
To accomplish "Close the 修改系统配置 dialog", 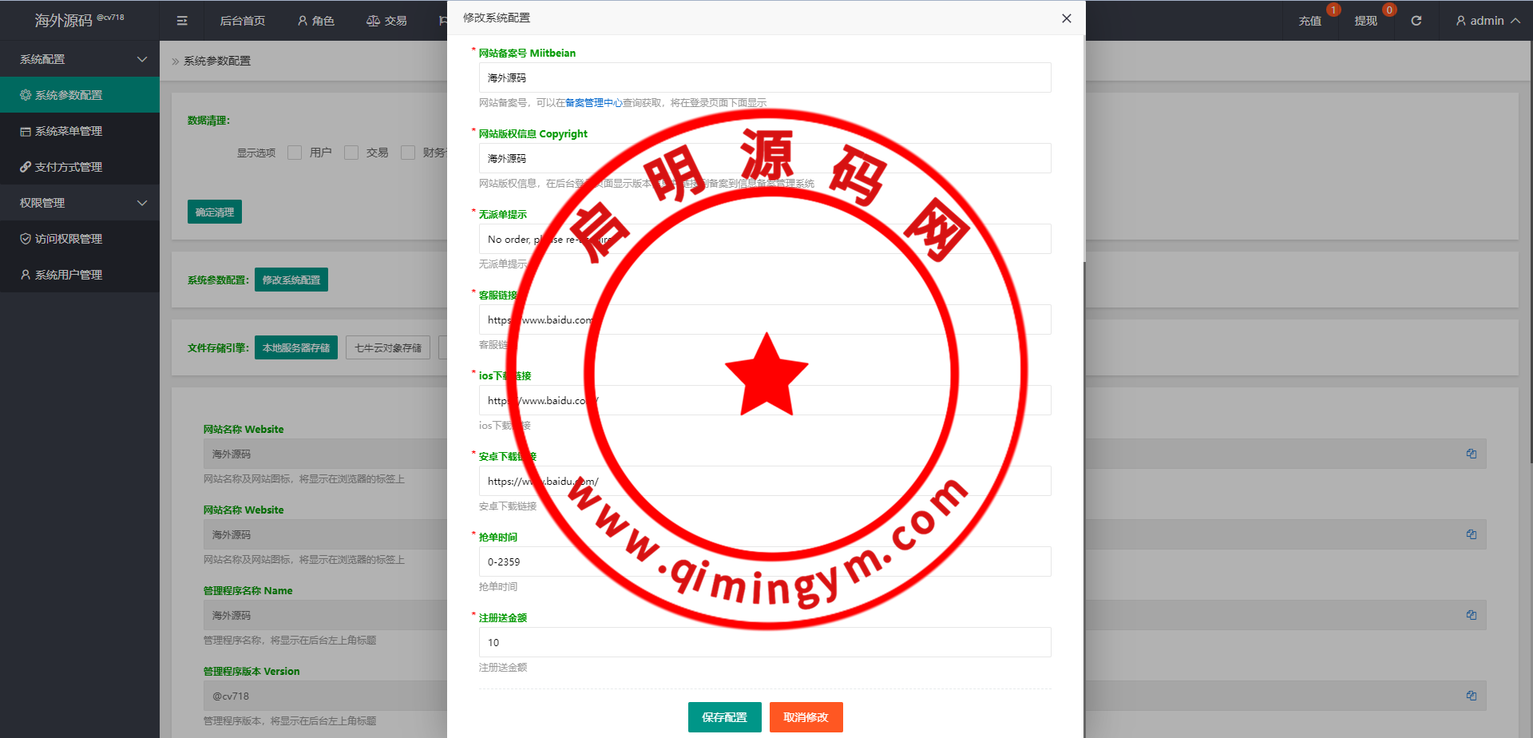I will [x=1066, y=18].
